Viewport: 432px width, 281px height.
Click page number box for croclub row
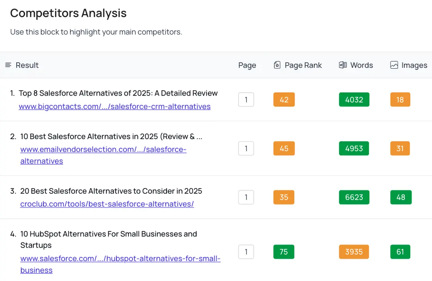246,197
